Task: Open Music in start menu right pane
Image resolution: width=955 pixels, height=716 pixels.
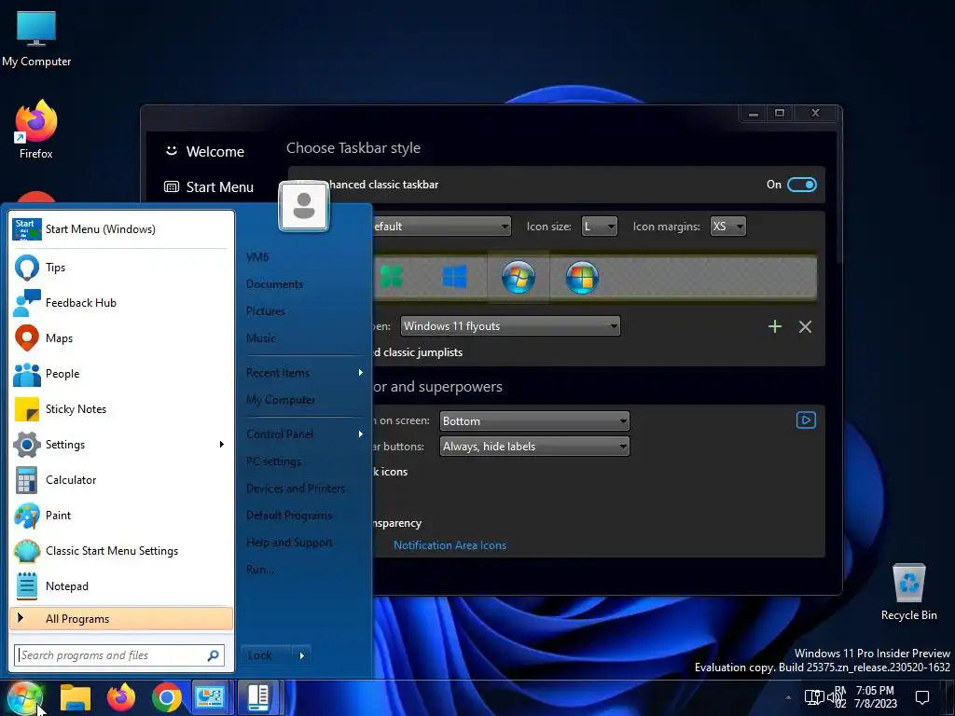Action: point(261,337)
